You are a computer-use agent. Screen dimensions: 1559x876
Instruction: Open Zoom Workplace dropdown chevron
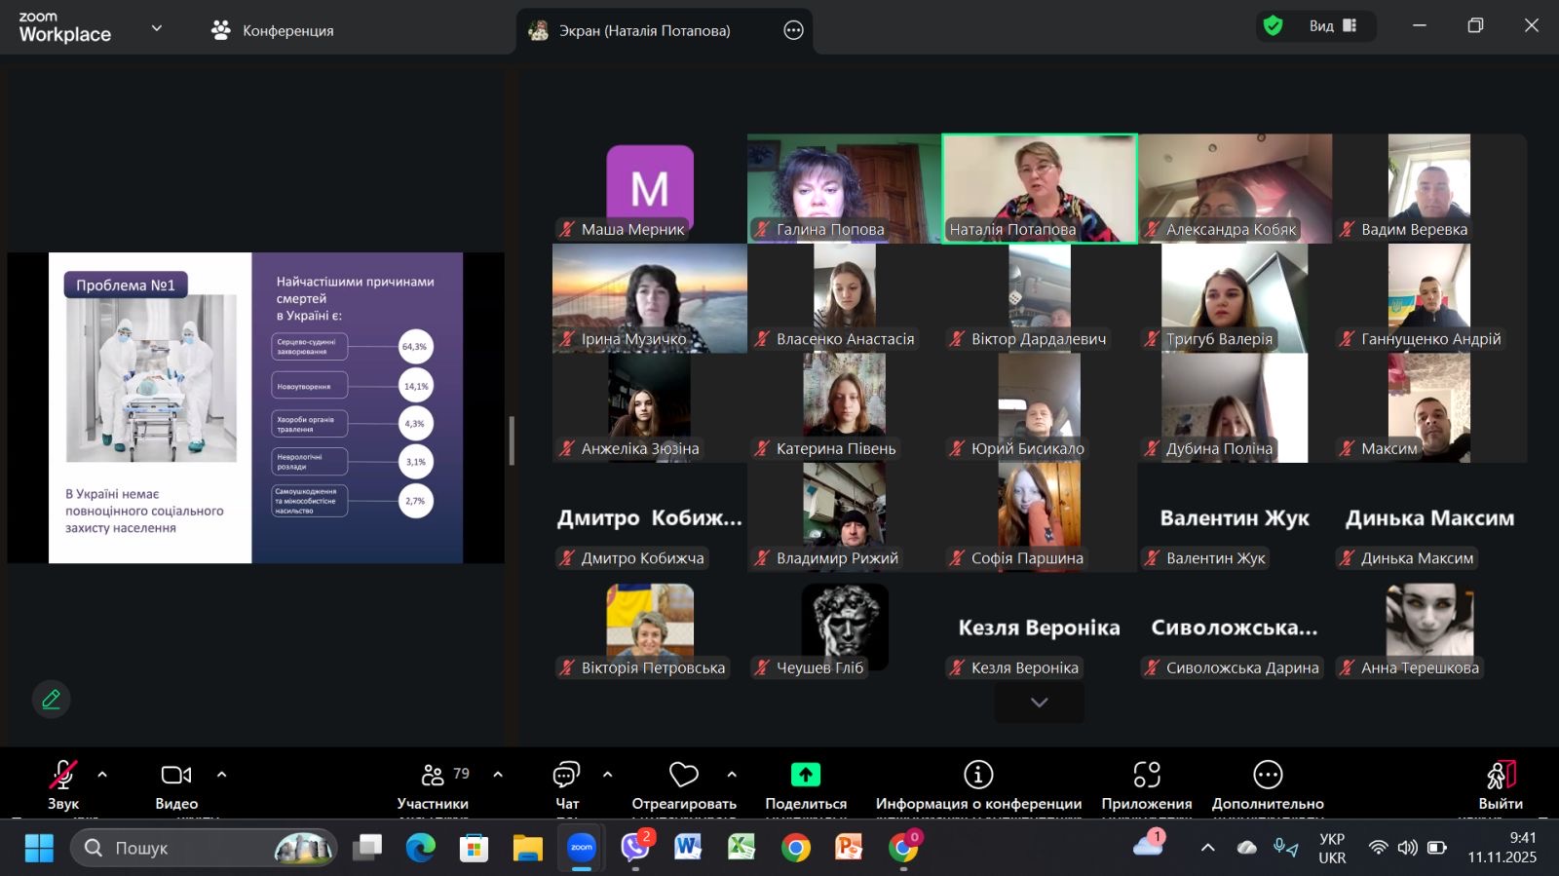(x=156, y=28)
